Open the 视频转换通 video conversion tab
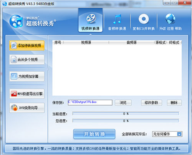 click(90, 20)
